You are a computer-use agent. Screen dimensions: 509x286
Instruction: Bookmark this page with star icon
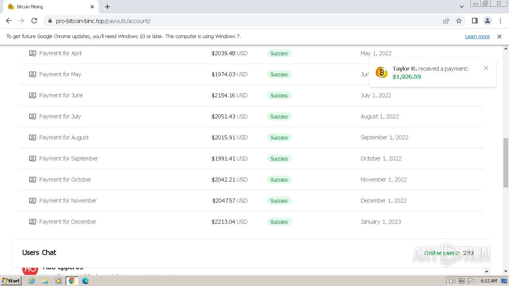459,21
